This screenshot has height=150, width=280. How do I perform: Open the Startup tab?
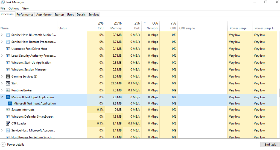[59, 14]
